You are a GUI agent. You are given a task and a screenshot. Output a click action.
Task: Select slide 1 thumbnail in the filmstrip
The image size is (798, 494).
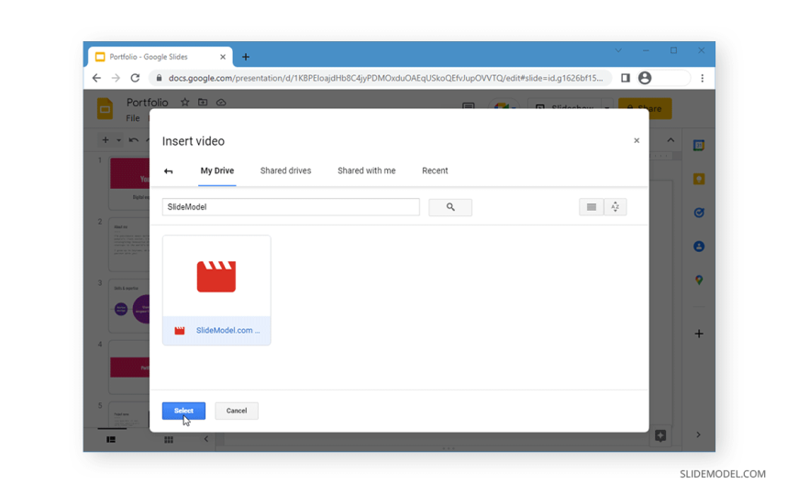[129, 182]
